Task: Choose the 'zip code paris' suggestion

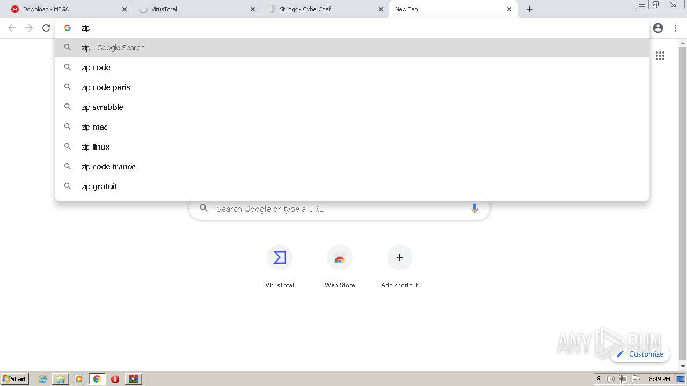Action: [352, 87]
